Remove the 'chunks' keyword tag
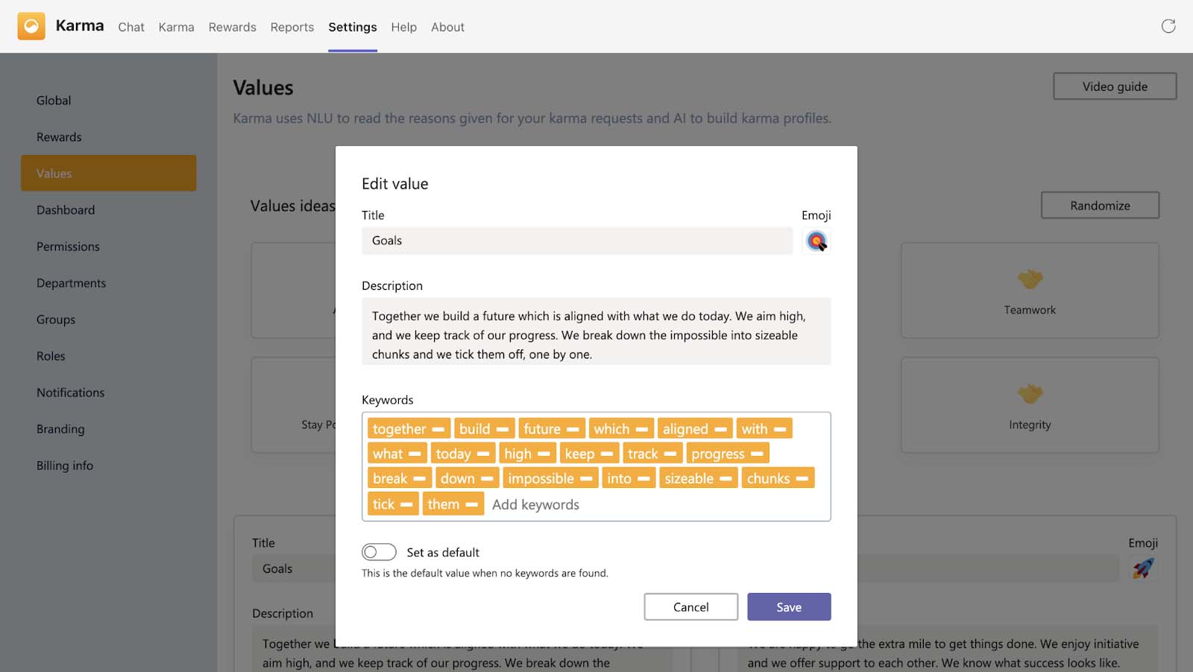The height and width of the screenshot is (672, 1193). (x=802, y=479)
